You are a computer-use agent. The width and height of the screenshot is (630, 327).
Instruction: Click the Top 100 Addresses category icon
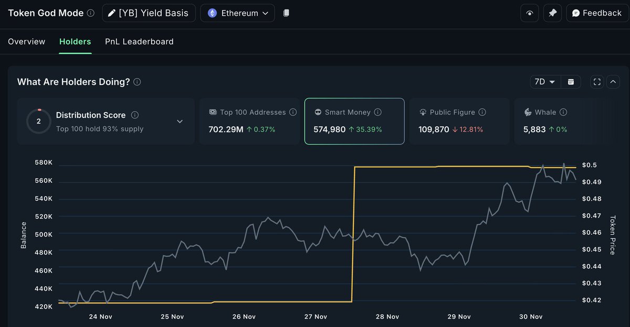[x=213, y=112]
